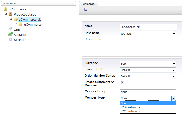
Task: Expand the uCommerce subfolder node
Action: tap(17, 24)
